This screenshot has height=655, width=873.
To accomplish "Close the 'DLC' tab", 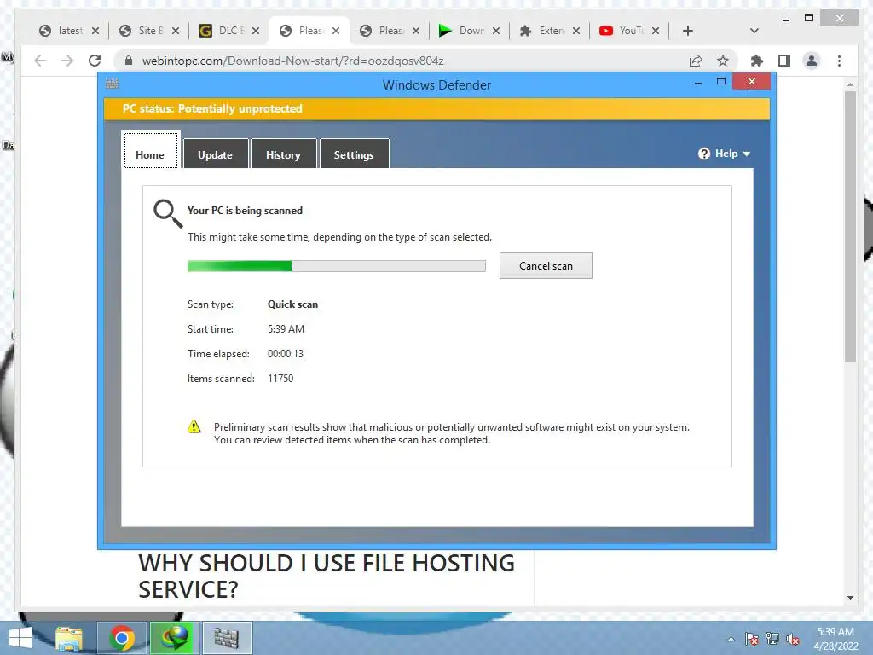I will click(x=256, y=31).
